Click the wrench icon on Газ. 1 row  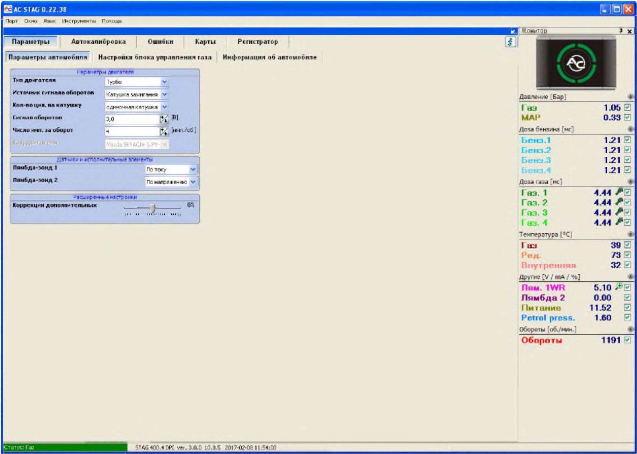click(619, 192)
